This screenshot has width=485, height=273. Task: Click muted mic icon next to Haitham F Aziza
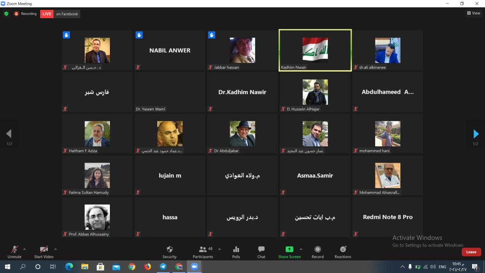click(65, 151)
